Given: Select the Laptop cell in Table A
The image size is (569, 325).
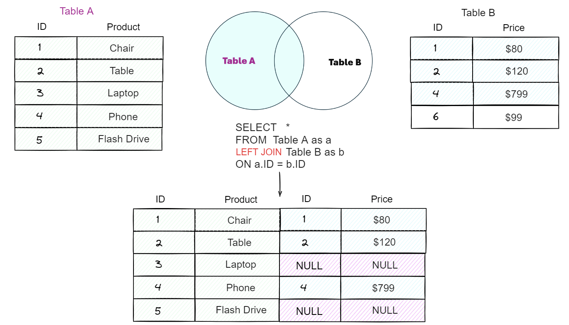Looking at the screenshot, I should 123,93.
